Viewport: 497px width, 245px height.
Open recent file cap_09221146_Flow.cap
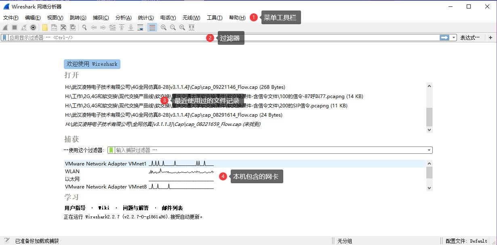coord(175,87)
